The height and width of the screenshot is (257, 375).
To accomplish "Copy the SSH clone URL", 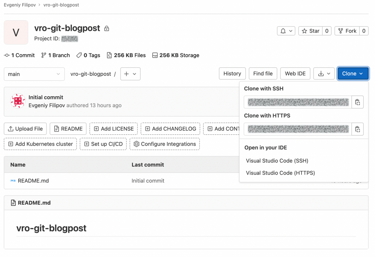I will [x=357, y=102].
